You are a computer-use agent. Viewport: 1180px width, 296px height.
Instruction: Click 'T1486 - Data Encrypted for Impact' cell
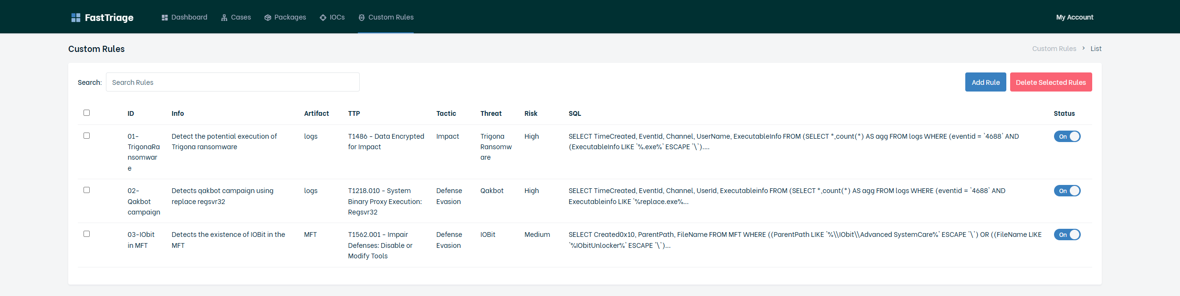pos(386,142)
